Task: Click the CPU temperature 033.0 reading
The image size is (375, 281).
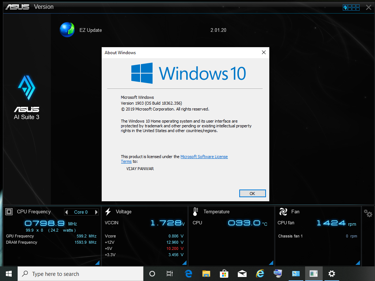Action: [x=248, y=223]
